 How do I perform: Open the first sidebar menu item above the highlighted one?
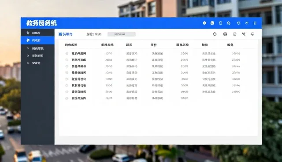(x=37, y=33)
